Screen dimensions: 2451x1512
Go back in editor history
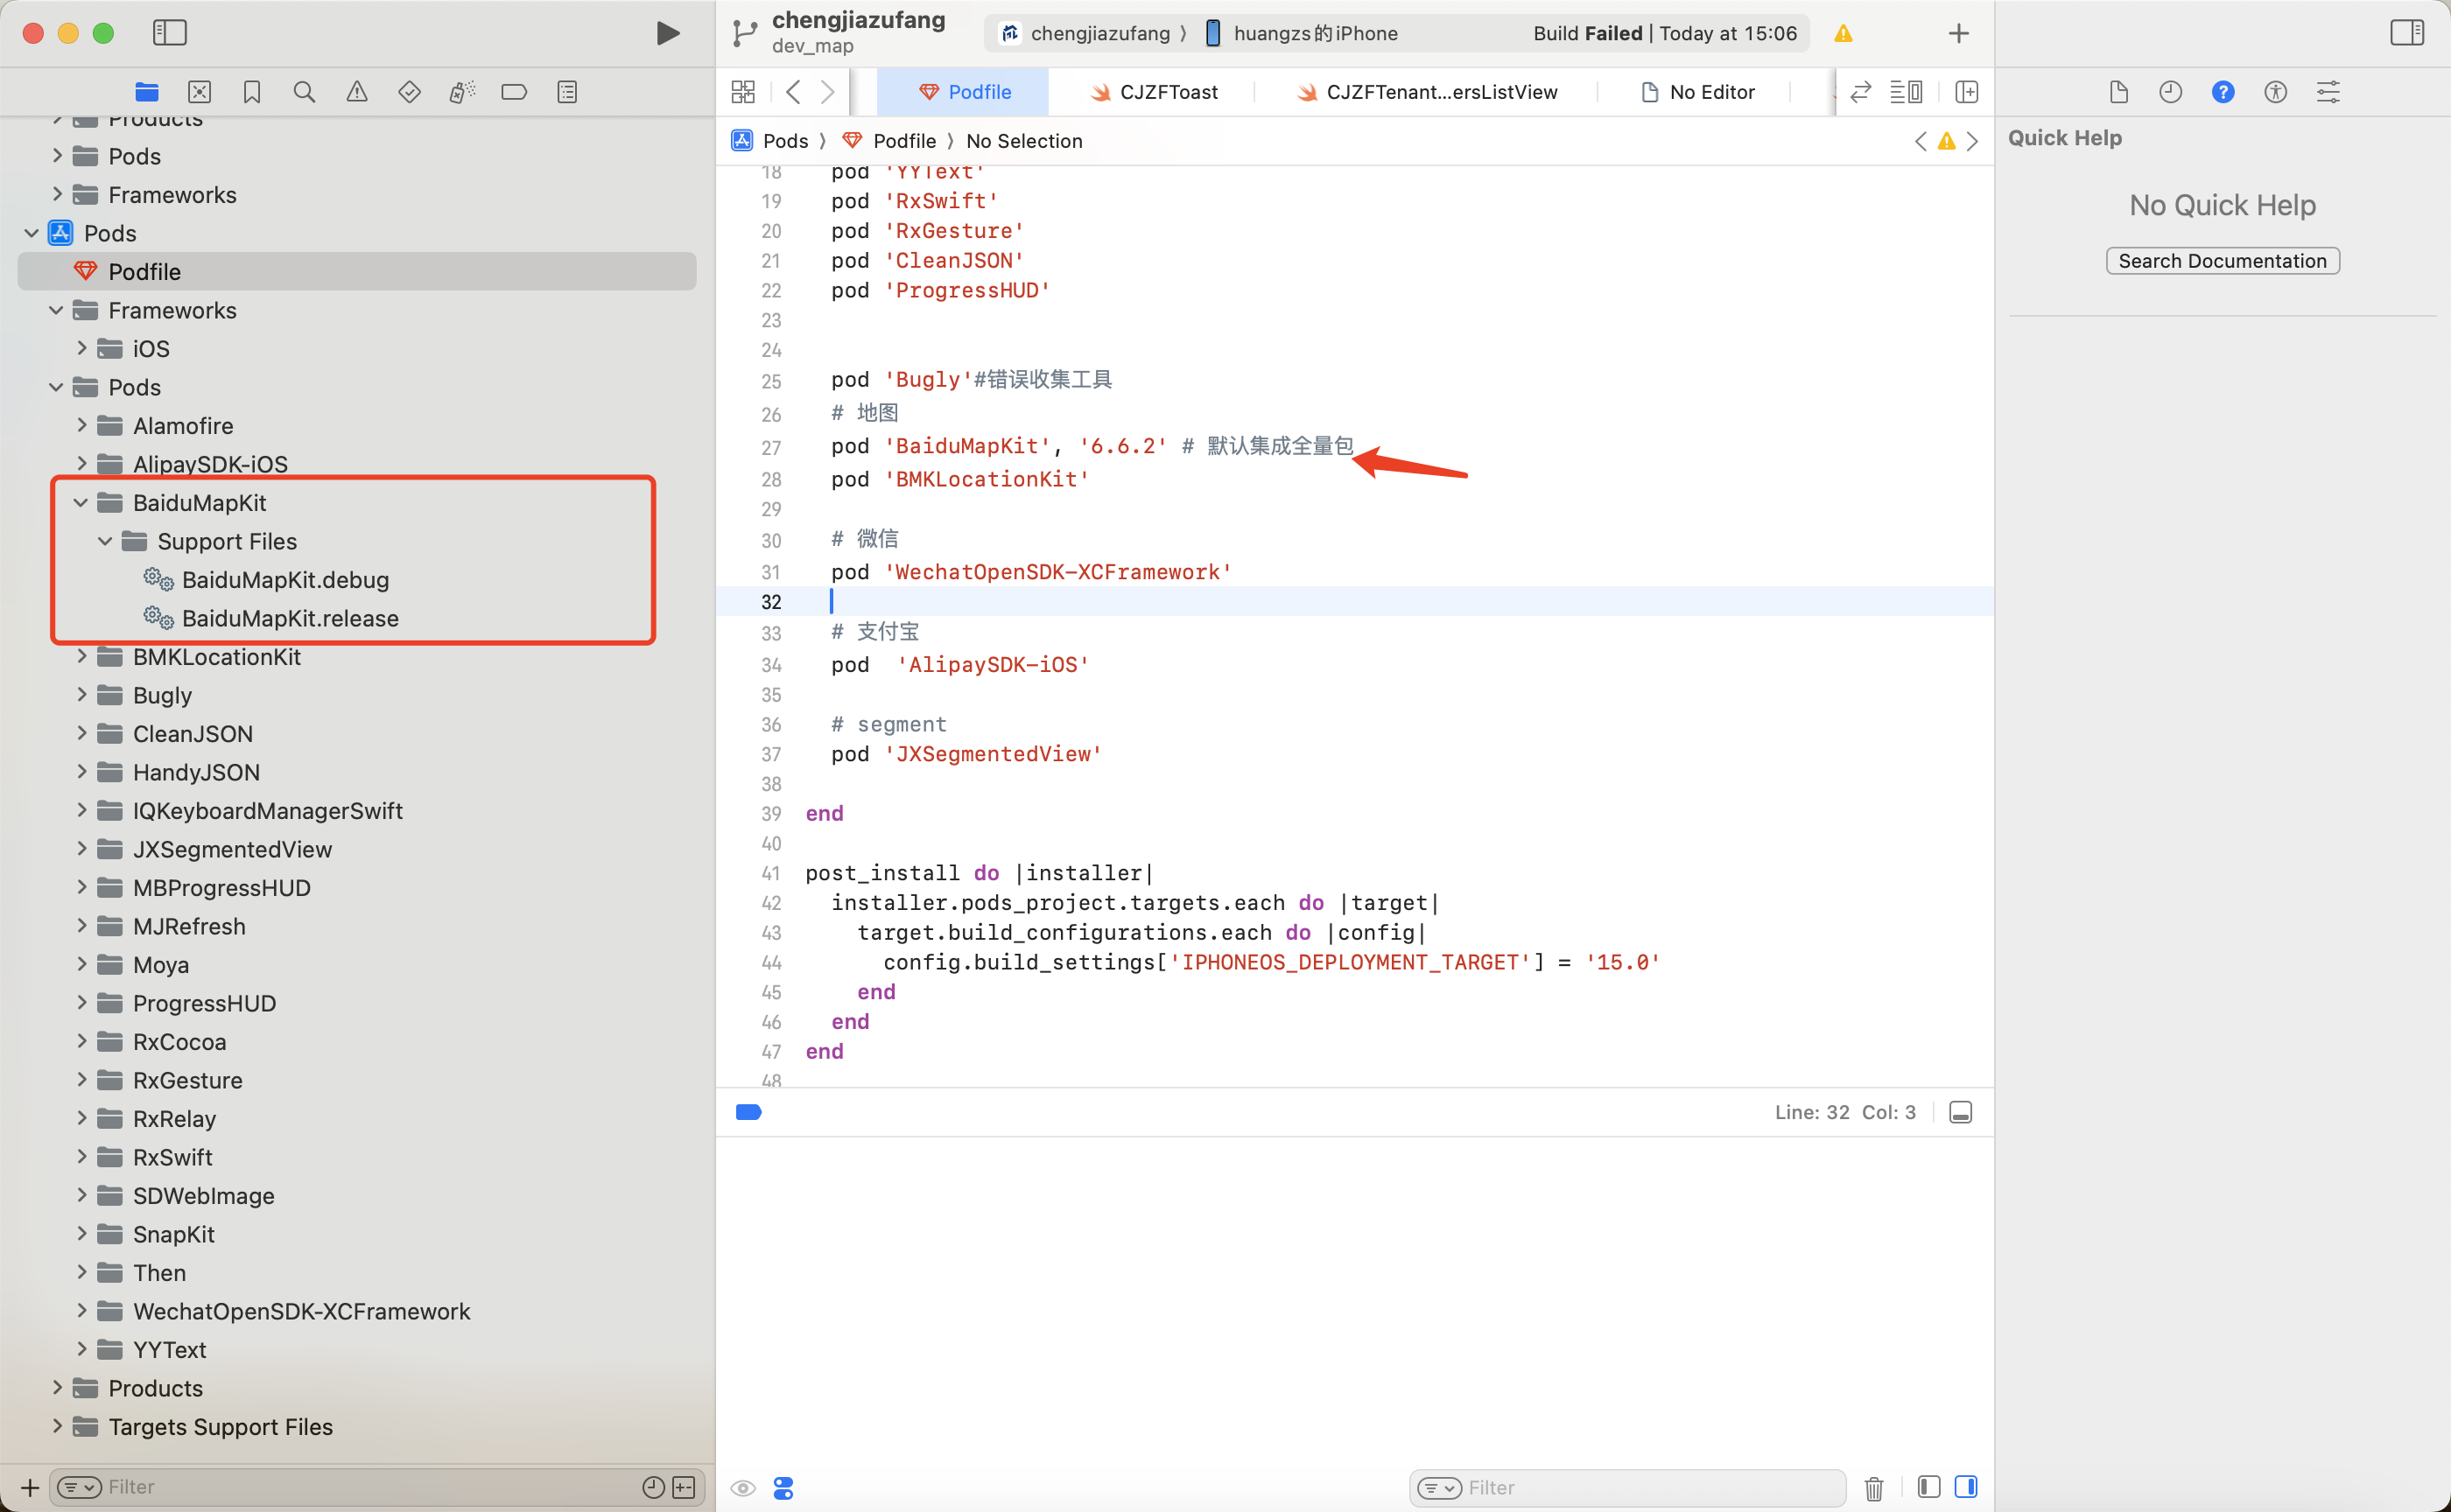793,92
